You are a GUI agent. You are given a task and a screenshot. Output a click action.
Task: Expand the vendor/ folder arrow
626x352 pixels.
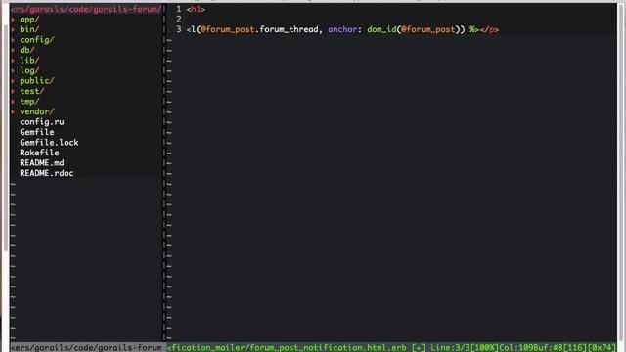(13, 111)
